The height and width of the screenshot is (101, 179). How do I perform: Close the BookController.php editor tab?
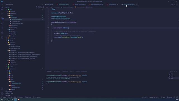point(137,4)
